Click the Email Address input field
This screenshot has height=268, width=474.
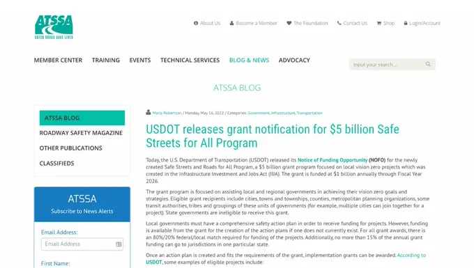click(x=82, y=244)
